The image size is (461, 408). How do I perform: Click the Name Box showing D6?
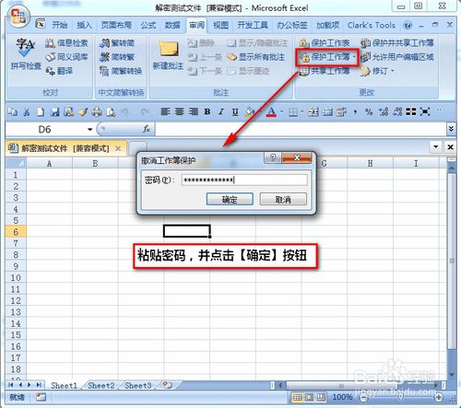tap(45, 129)
